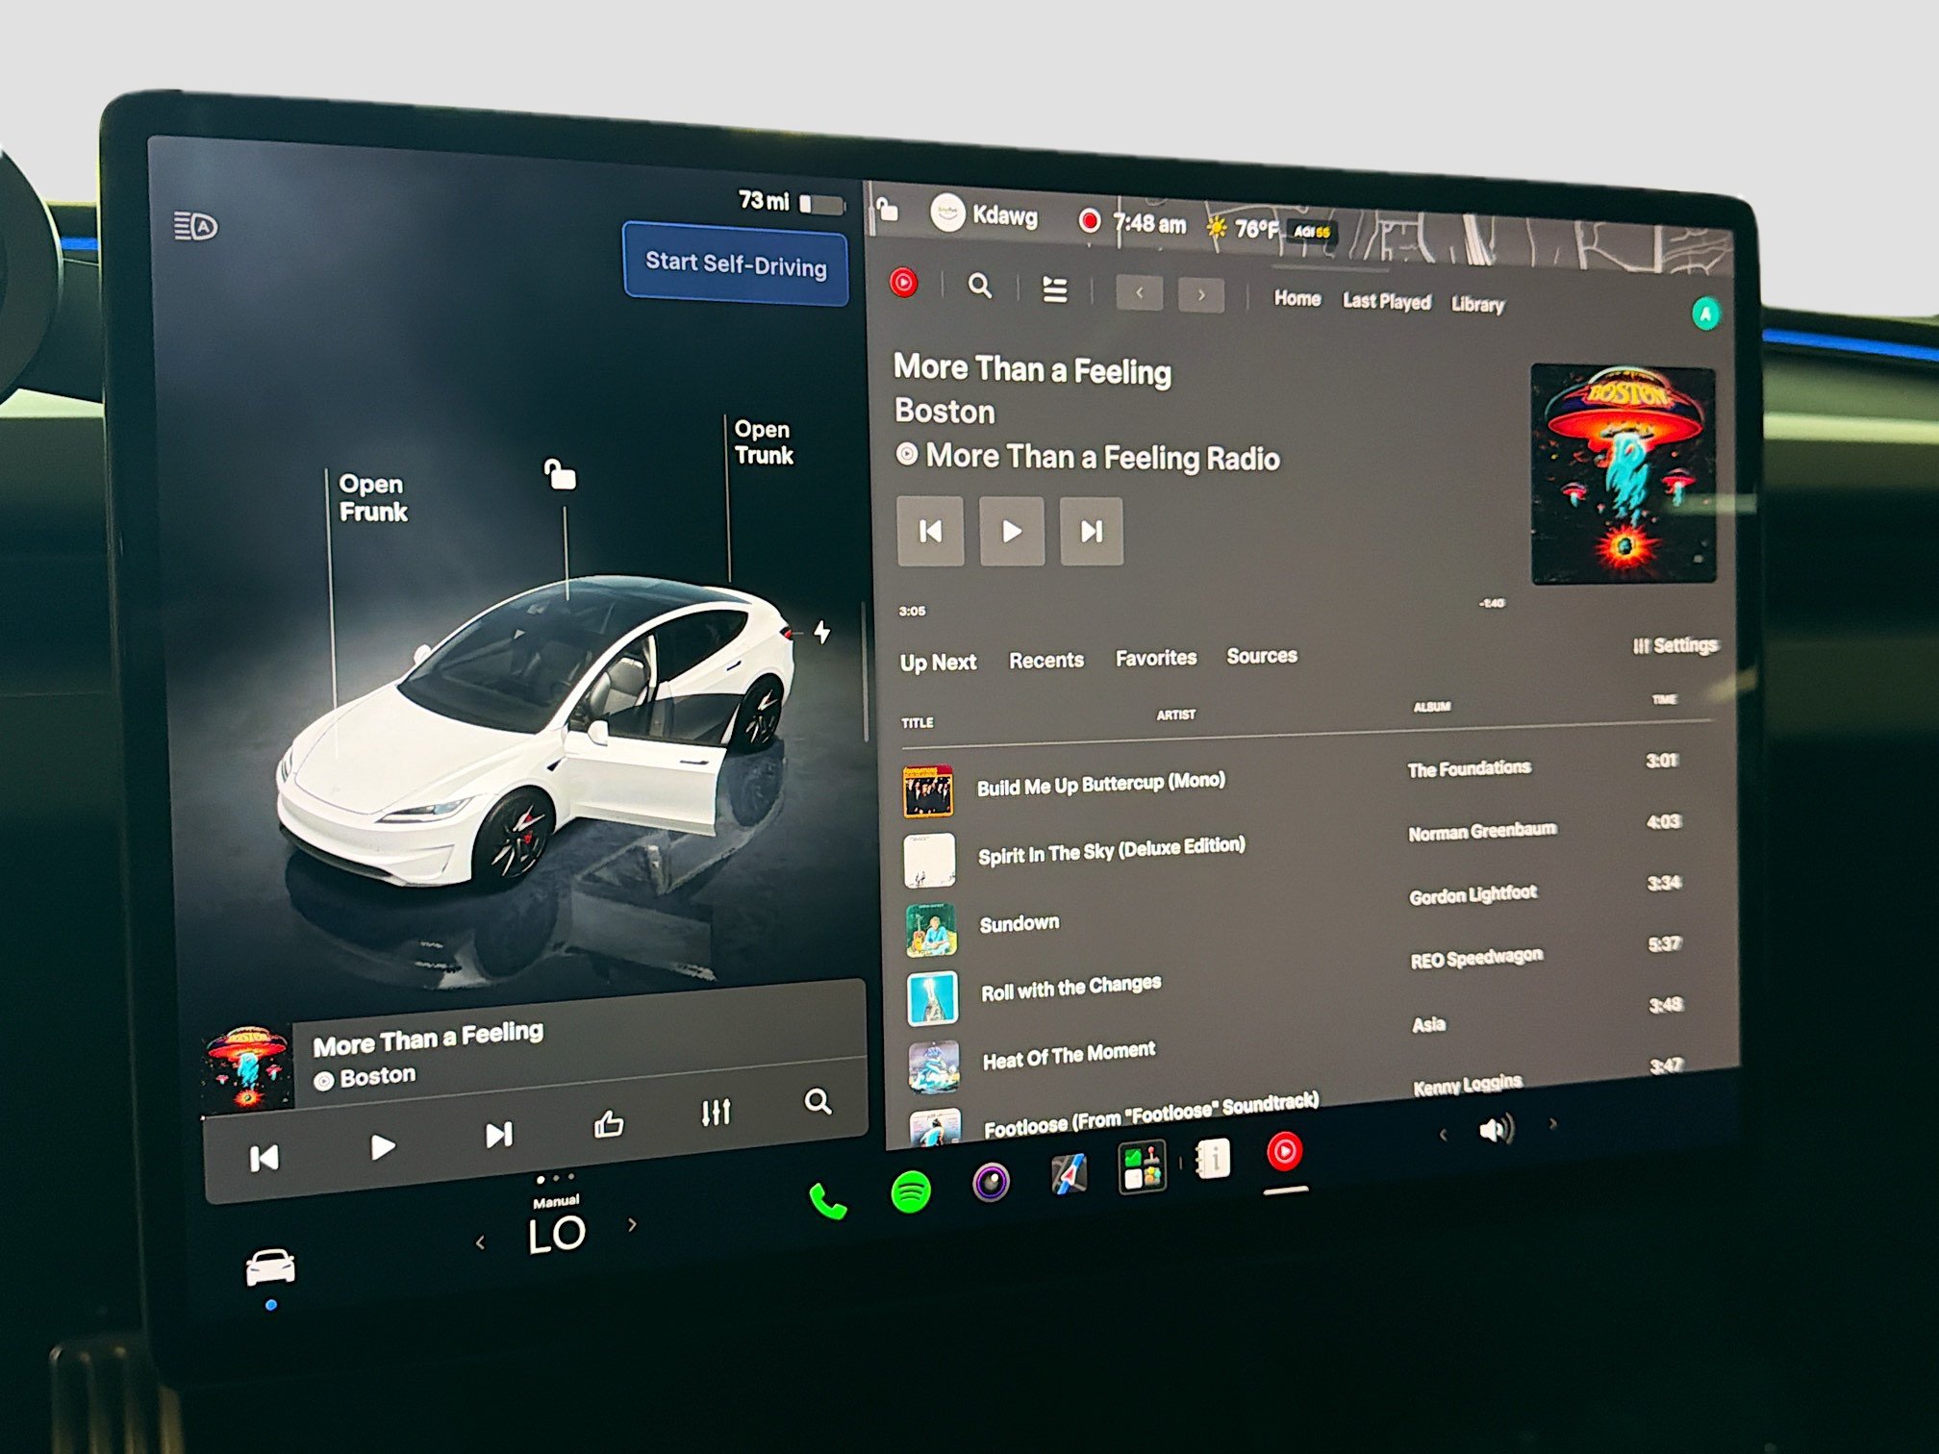The height and width of the screenshot is (1454, 1939).
Task: Open the media Settings button
Action: pyautogui.click(x=1675, y=645)
